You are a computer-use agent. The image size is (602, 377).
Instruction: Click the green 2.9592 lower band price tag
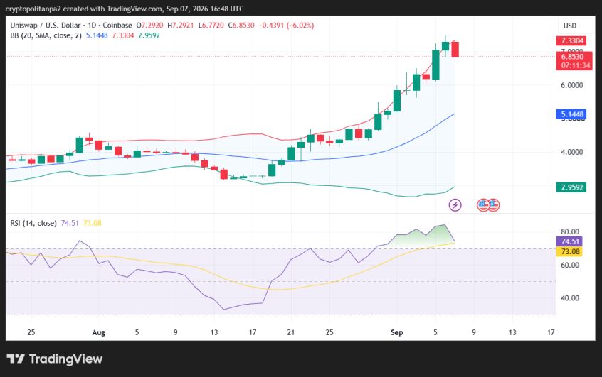coord(571,187)
